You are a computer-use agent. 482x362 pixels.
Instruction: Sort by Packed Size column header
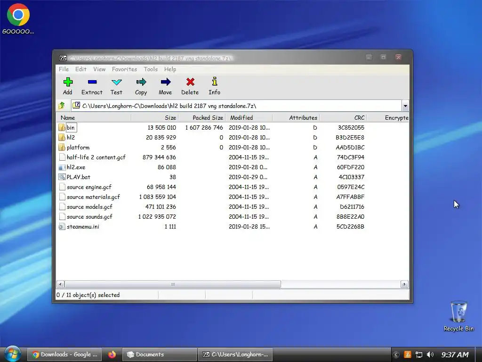pos(202,117)
